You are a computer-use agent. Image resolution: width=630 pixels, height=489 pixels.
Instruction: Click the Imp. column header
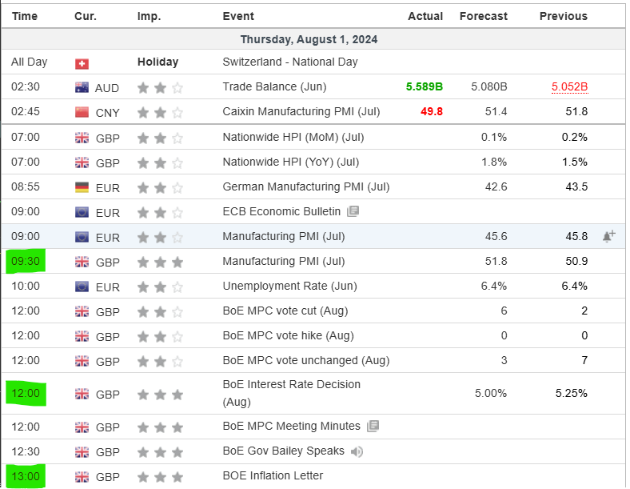149,16
